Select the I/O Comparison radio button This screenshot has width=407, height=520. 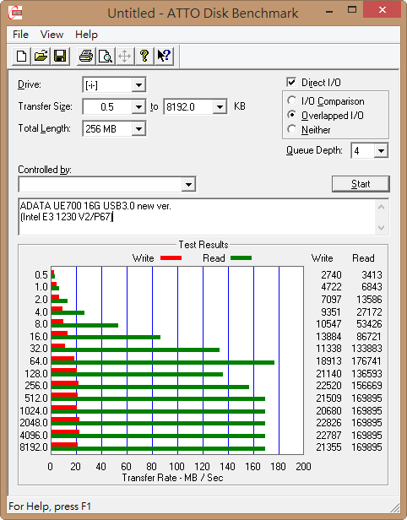click(x=291, y=100)
